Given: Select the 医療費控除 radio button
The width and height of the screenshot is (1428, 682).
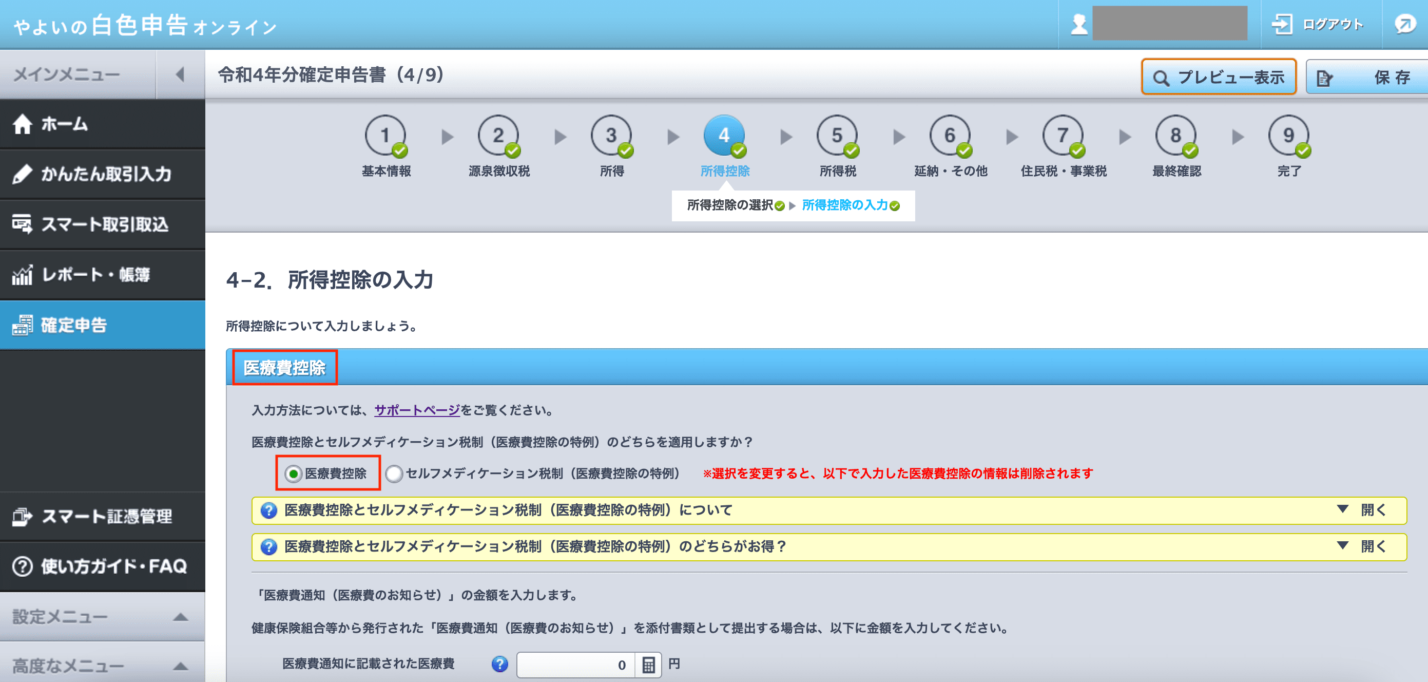Looking at the screenshot, I should pos(293,473).
